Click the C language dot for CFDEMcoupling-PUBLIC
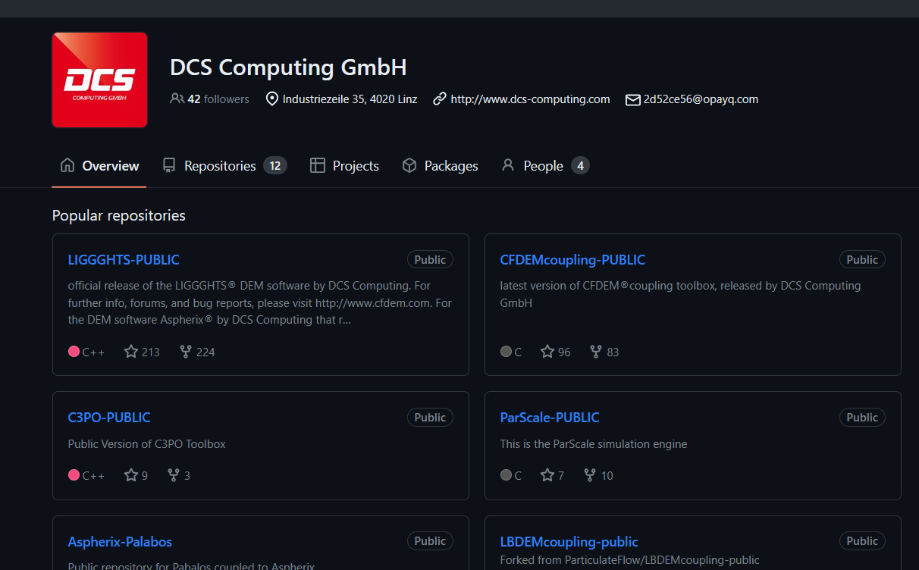919x570 pixels. coord(506,352)
